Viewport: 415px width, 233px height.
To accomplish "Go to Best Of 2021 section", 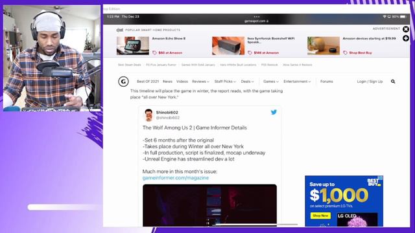I will point(148,82).
